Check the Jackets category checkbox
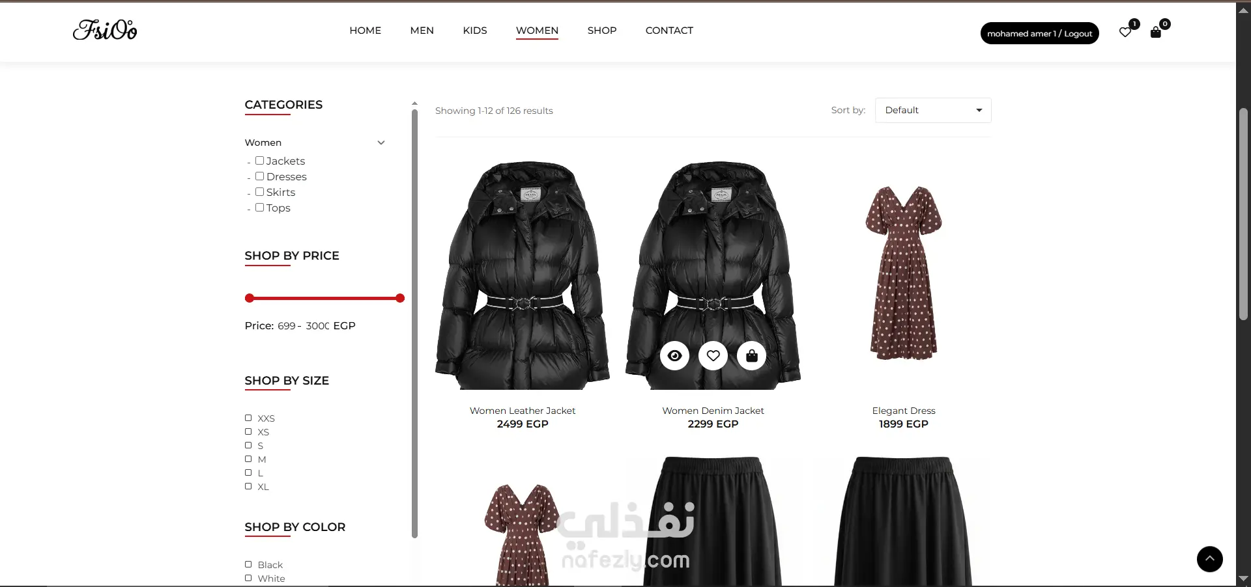 pyautogui.click(x=259, y=160)
